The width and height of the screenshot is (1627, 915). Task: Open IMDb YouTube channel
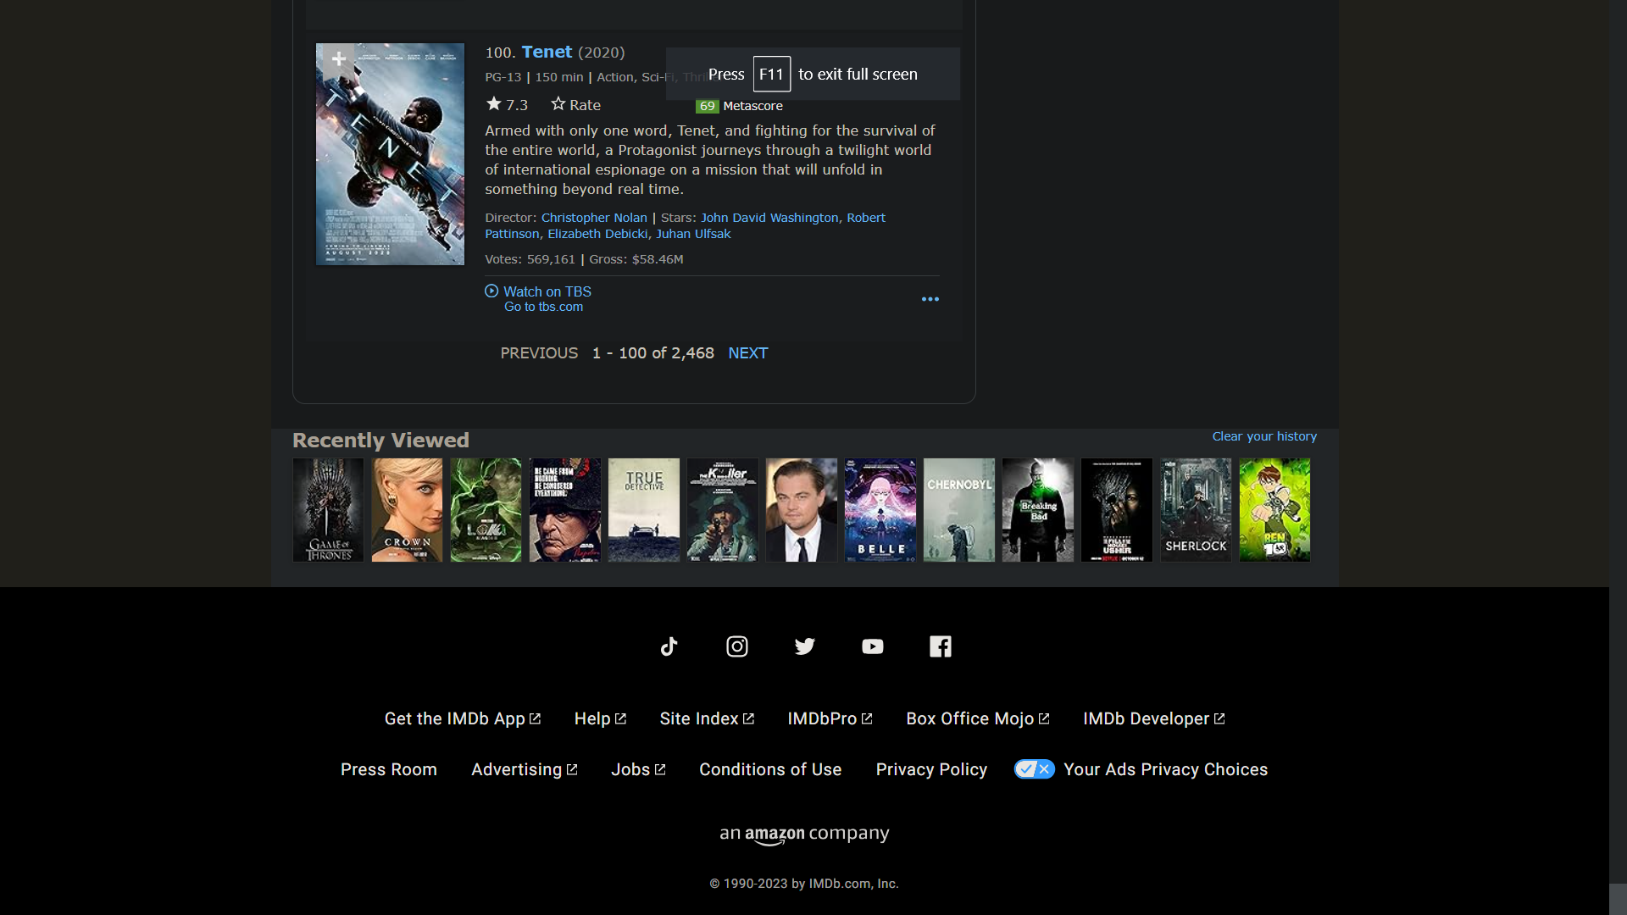pos(873,646)
